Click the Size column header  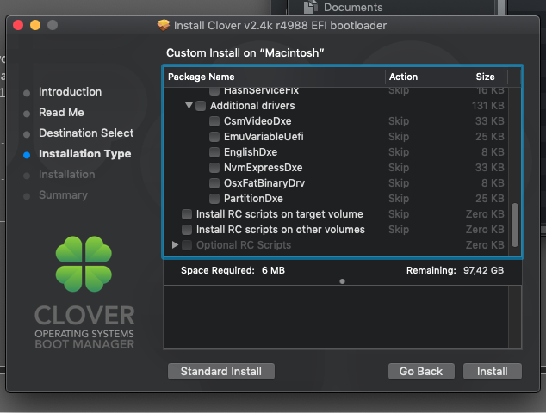click(479, 77)
